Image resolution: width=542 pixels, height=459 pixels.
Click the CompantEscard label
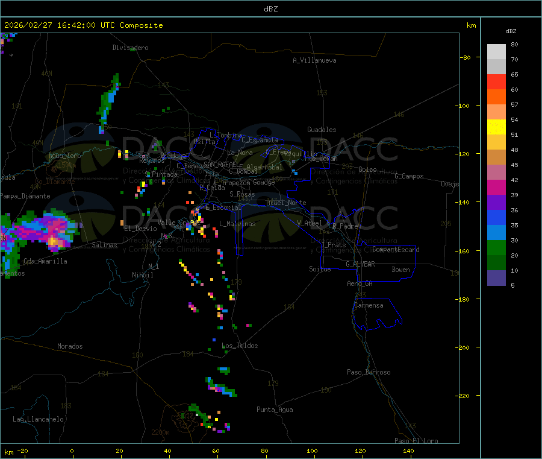tap(396, 250)
